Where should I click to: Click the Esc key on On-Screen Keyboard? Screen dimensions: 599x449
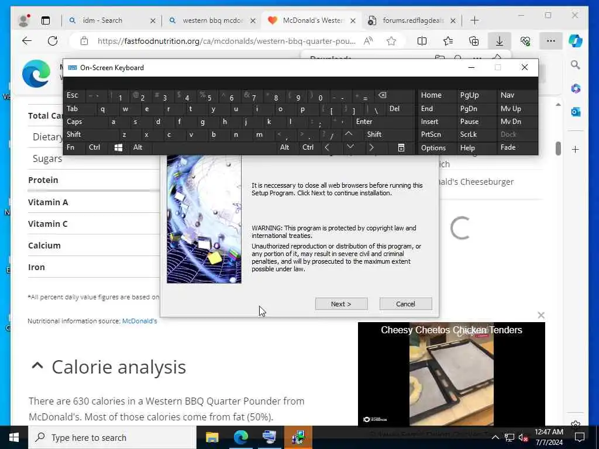click(x=72, y=95)
